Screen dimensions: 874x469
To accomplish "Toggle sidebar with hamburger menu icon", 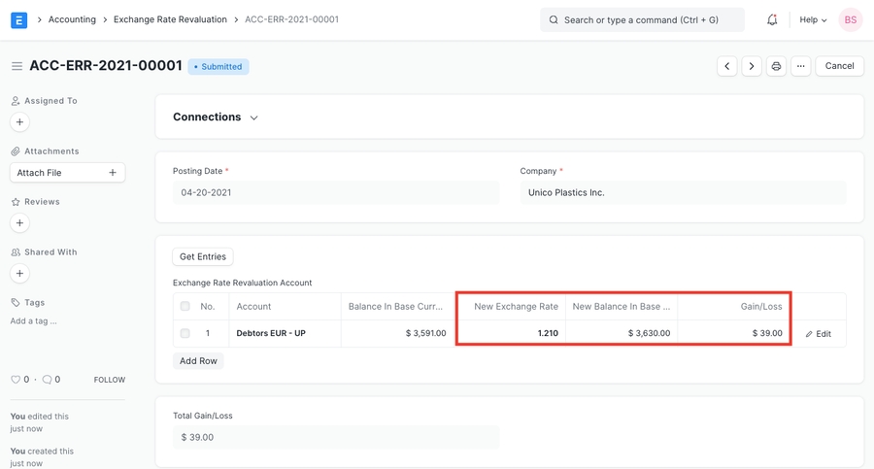I will (x=17, y=66).
